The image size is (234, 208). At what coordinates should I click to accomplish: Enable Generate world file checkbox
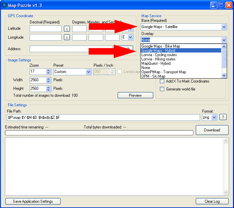tap(162, 89)
